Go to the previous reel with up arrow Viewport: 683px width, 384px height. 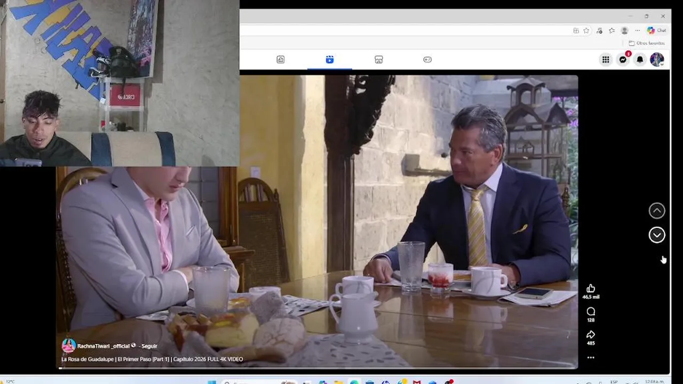pyautogui.click(x=657, y=211)
